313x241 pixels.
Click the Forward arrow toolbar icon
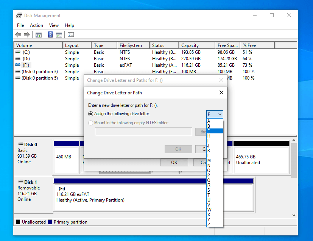pyautogui.click(x=27, y=35)
